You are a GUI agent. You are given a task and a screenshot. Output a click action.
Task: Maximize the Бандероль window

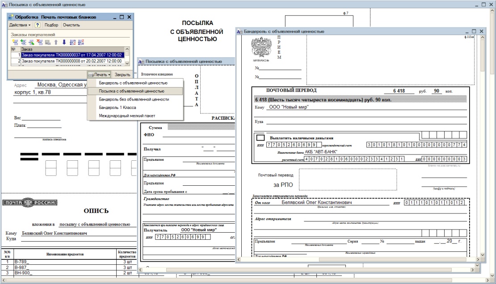(x=474, y=31)
